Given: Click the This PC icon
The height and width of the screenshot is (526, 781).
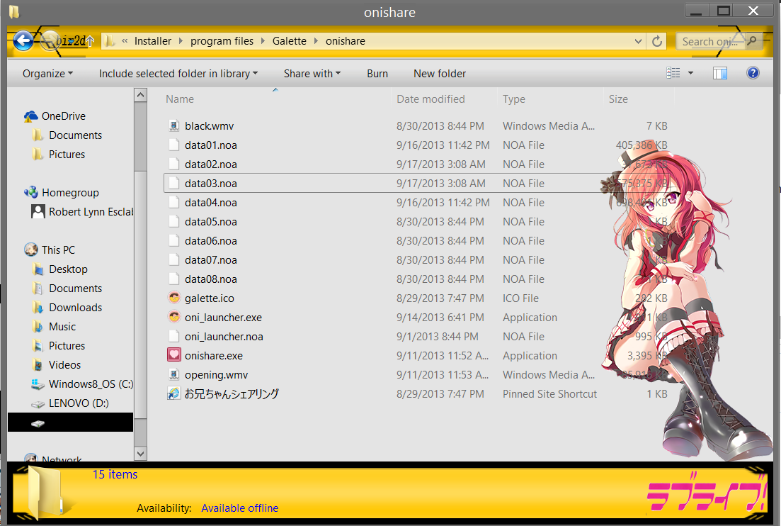Looking at the screenshot, I should point(31,250).
